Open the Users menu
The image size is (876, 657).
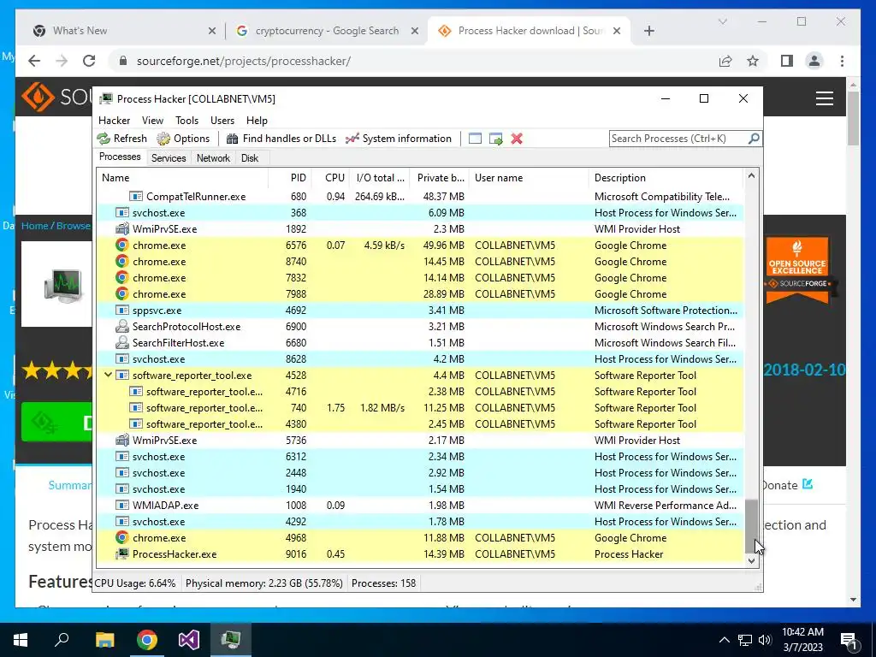pos(222,120)
